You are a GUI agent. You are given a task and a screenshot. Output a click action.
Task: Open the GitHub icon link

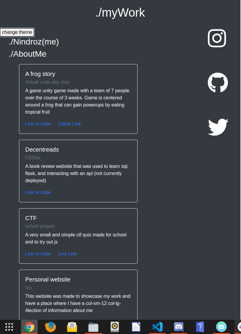[218, 83]
